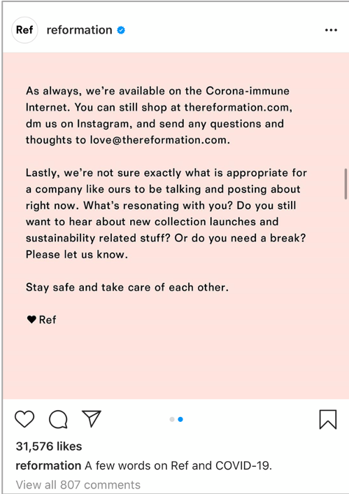The height and width of the screenshot is (494, 349).
Task: Open the Ref profile picture
Action: tap(24, 30)
